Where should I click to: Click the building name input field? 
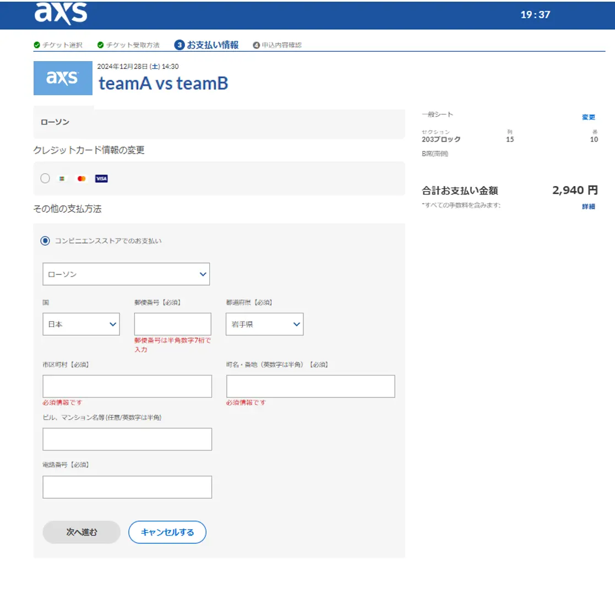[127, 439]
